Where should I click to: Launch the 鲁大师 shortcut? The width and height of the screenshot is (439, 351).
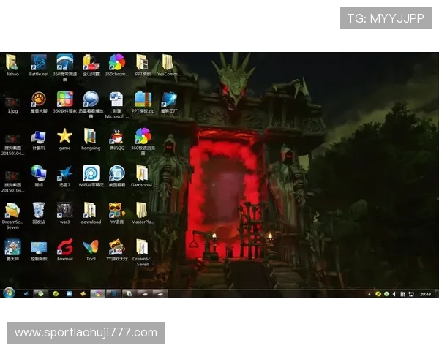(x=12, y=247)
